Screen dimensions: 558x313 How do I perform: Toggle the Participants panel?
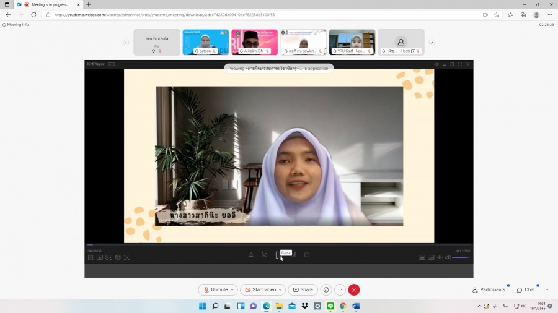pos(489,289)
